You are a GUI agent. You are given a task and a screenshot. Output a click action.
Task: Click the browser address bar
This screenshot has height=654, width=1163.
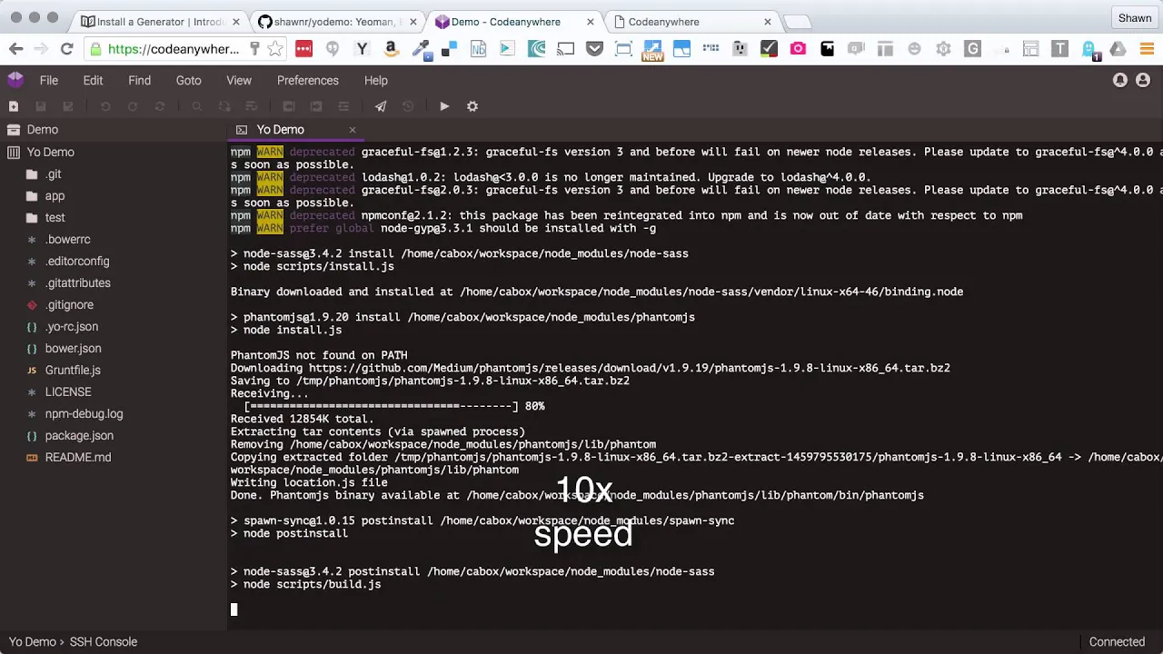point(173,49)
